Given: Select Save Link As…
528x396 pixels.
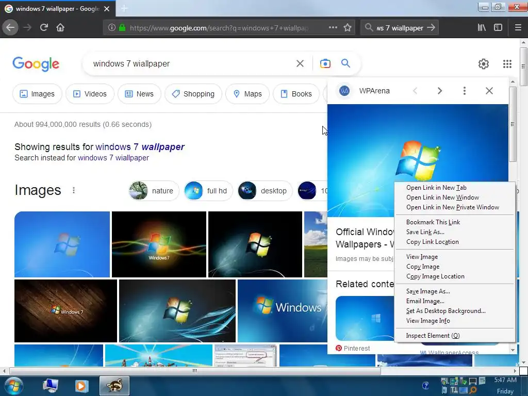Looking at the screenshot, I should [455, 232].
